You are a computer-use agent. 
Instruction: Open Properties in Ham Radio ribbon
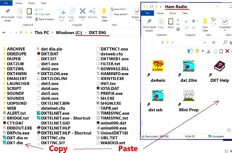coord(225,24)
